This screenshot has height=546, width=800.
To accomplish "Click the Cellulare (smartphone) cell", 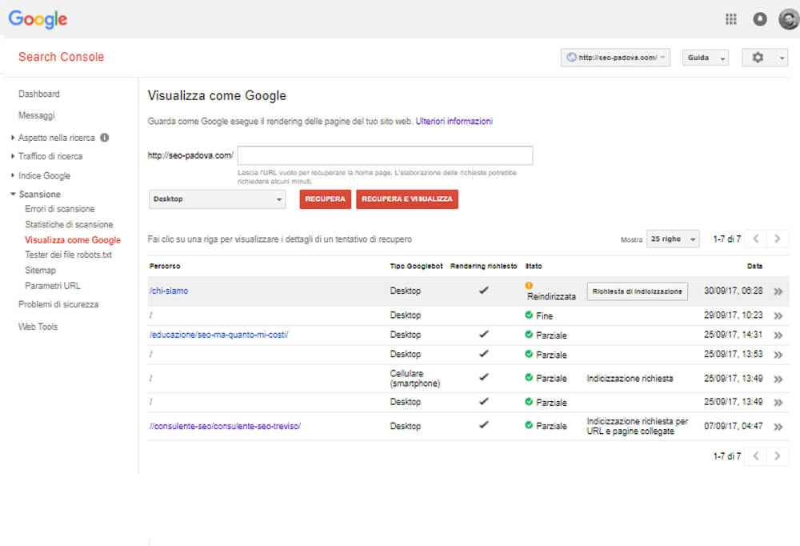I will tap(414, 379).
